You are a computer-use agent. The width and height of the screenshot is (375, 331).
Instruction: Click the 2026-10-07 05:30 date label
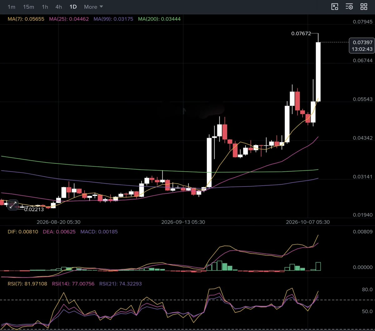[x=308, y=222]
